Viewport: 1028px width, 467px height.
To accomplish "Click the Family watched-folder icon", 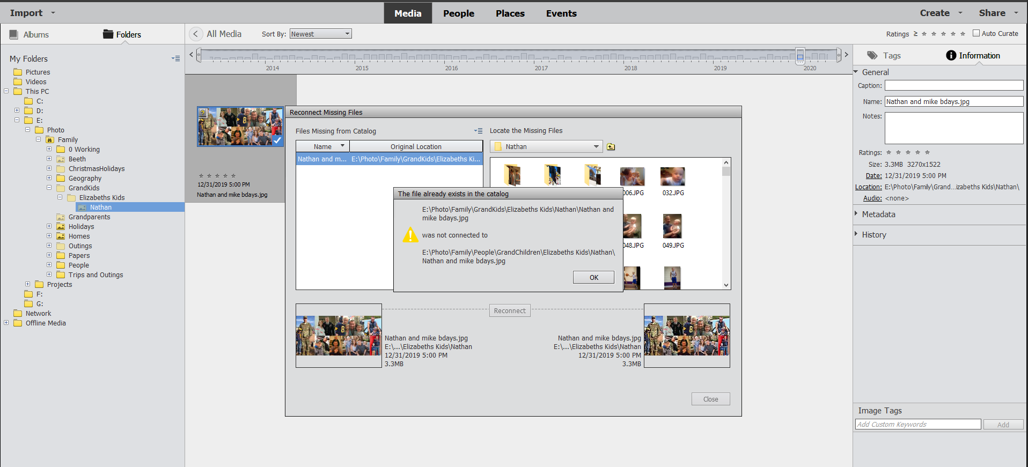I will click(x=50, y=140).
